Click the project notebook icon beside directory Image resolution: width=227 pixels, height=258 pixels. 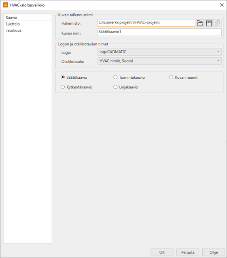[209, 23]
